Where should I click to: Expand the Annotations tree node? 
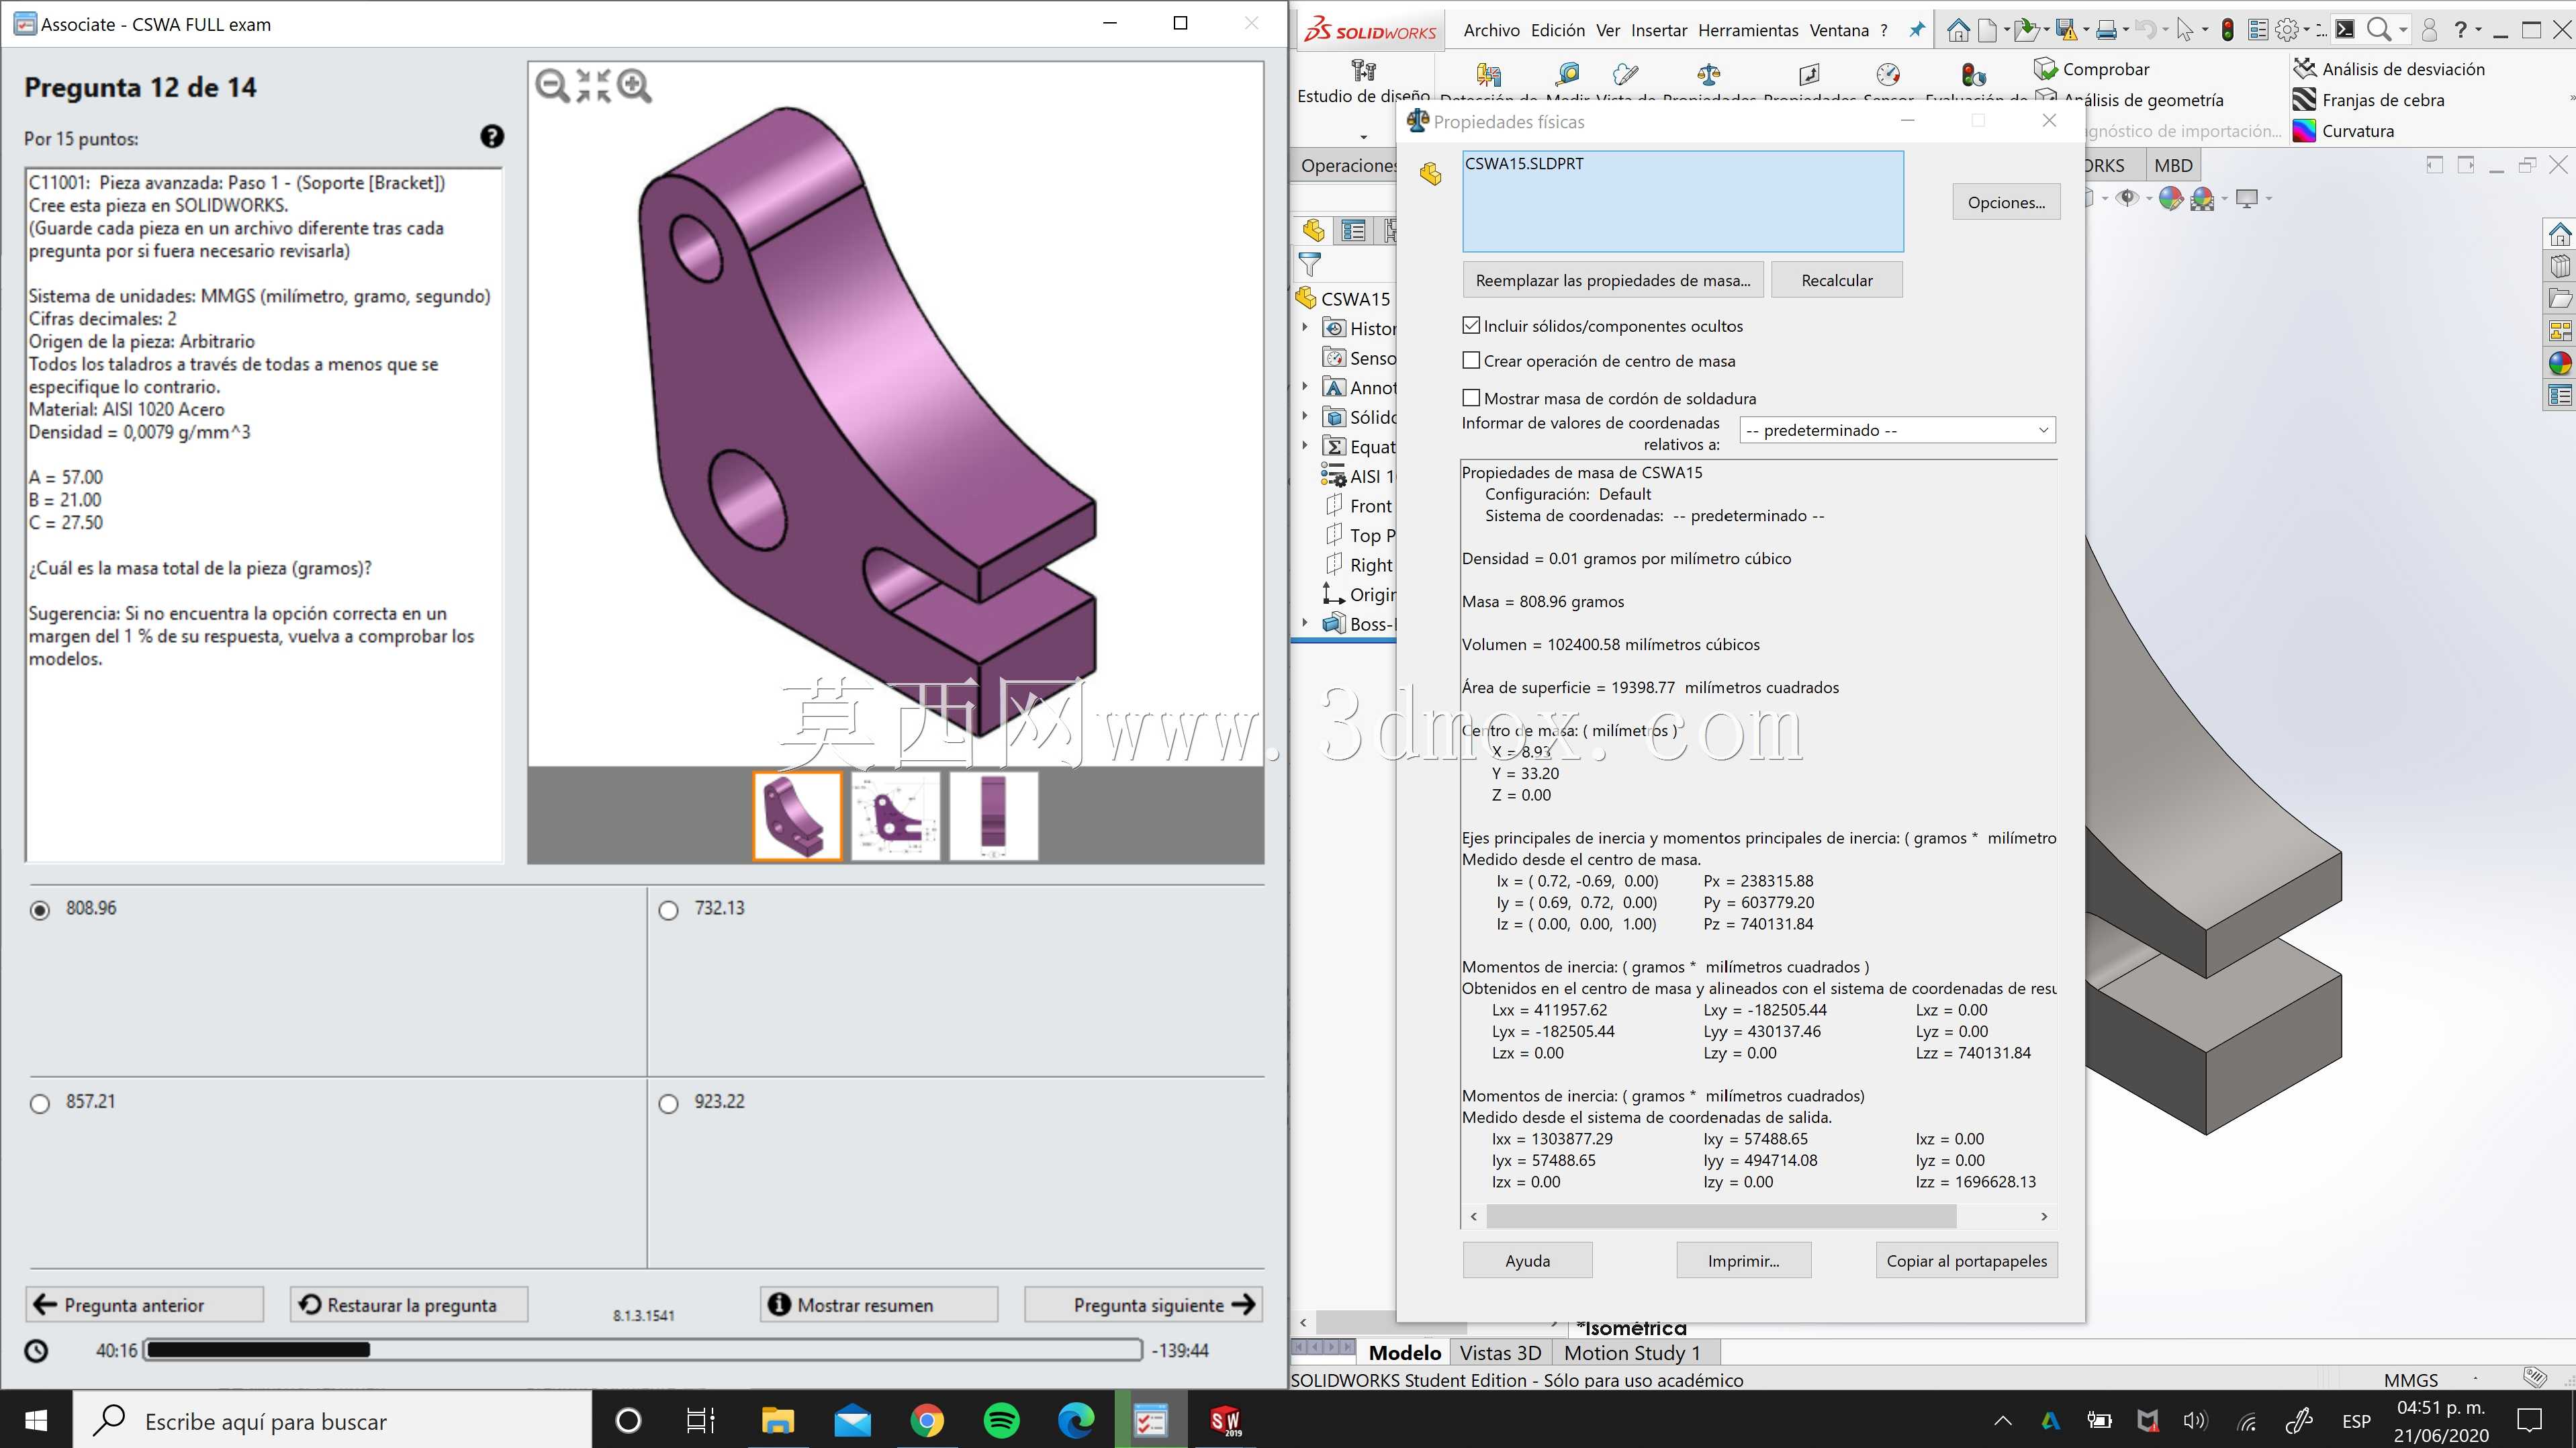(x=1305, y=386)
